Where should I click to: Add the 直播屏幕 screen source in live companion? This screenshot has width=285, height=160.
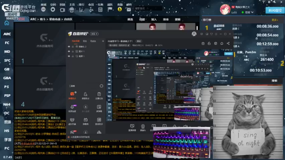[132, 128]
